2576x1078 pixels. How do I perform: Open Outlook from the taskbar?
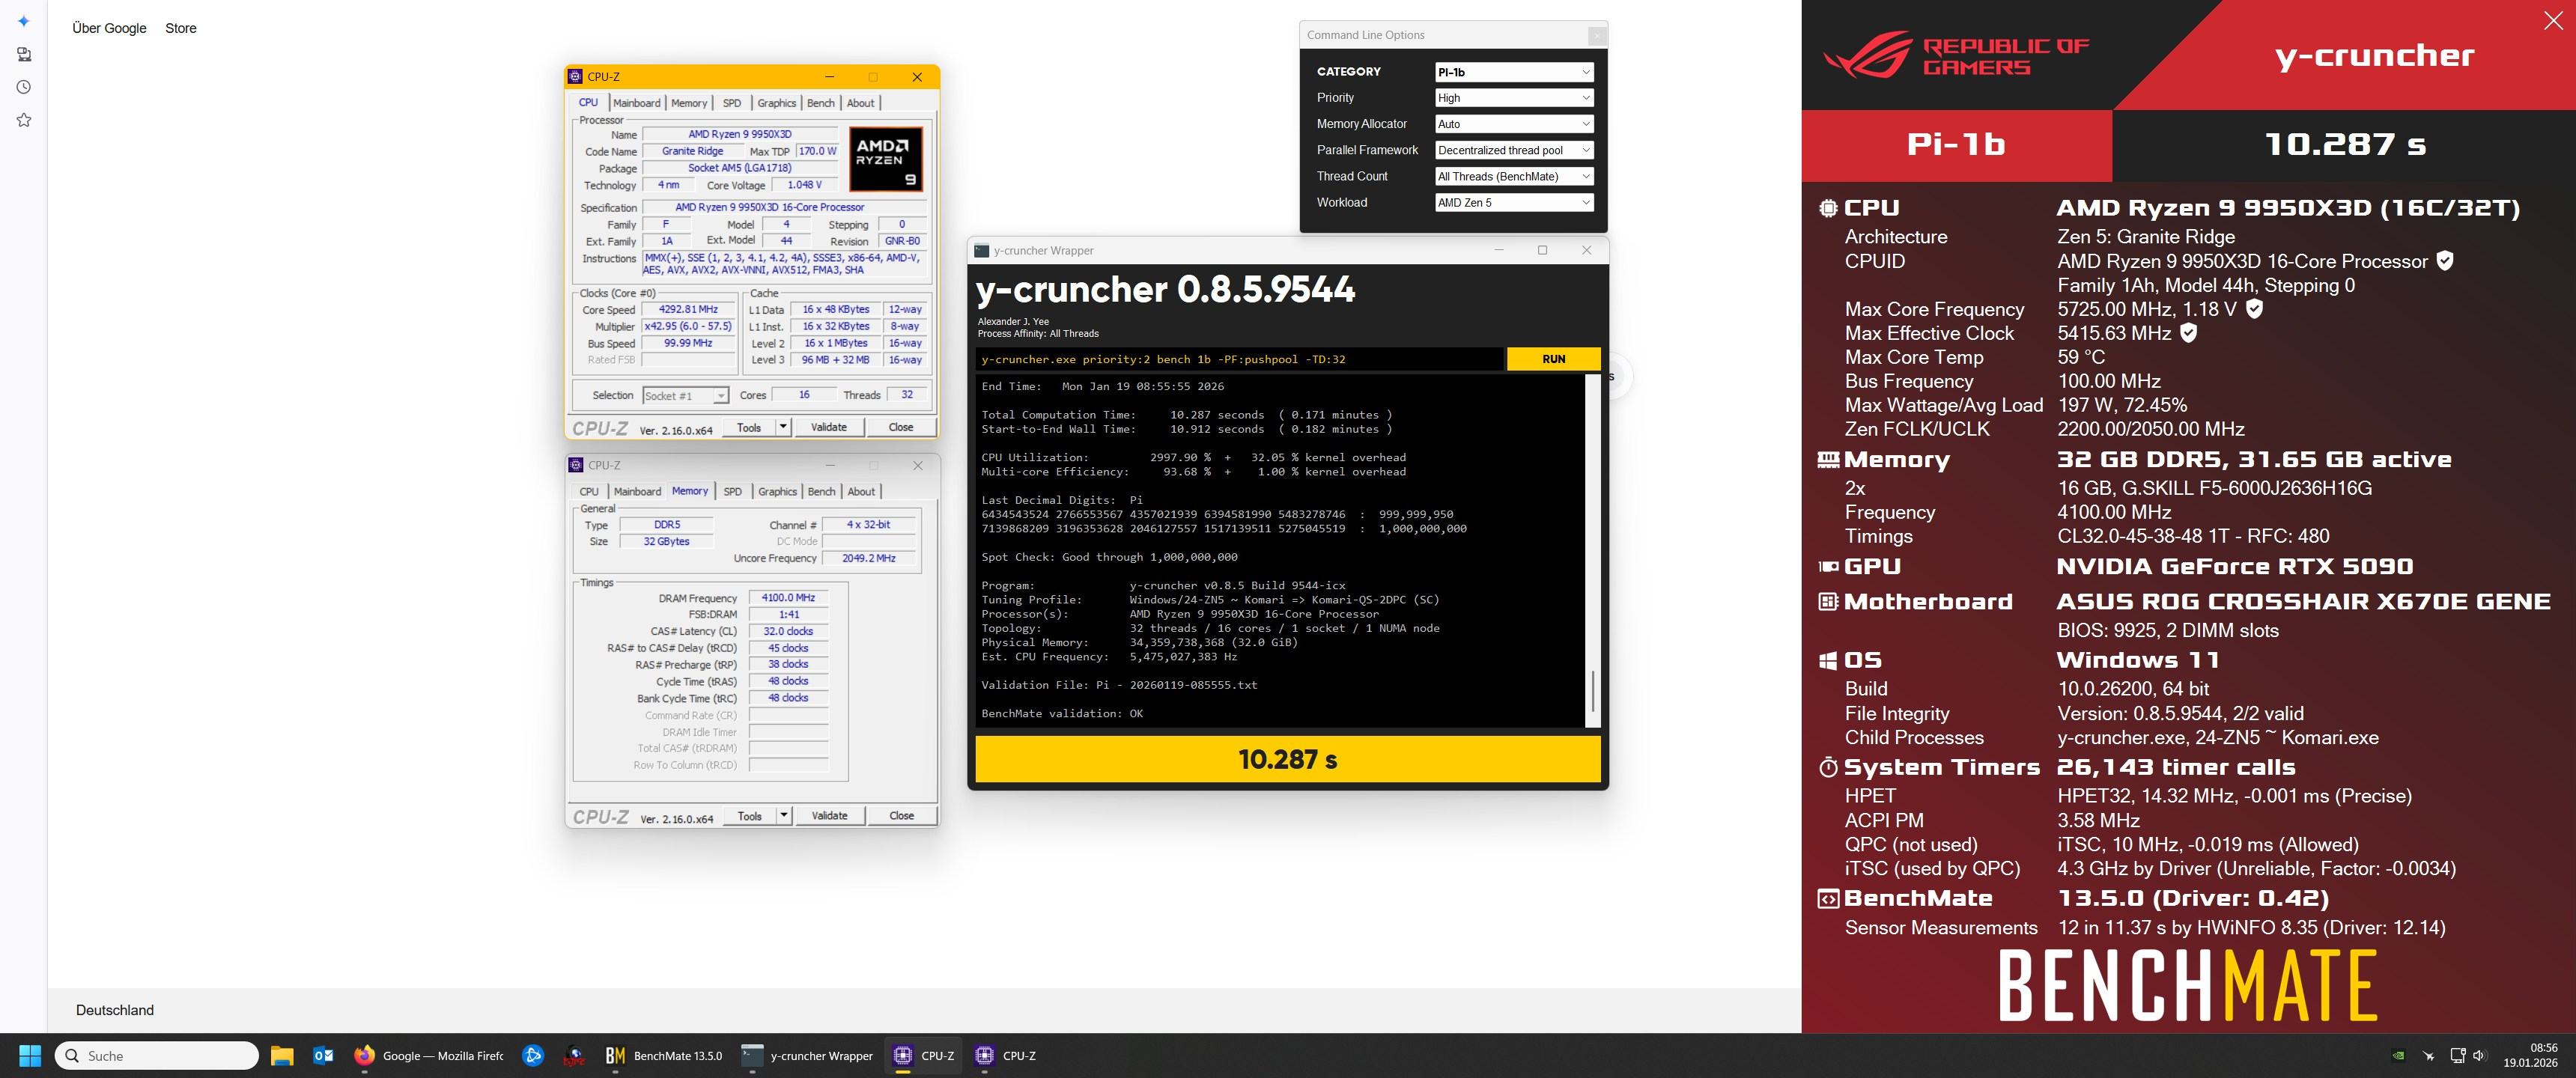(323, 1055)
